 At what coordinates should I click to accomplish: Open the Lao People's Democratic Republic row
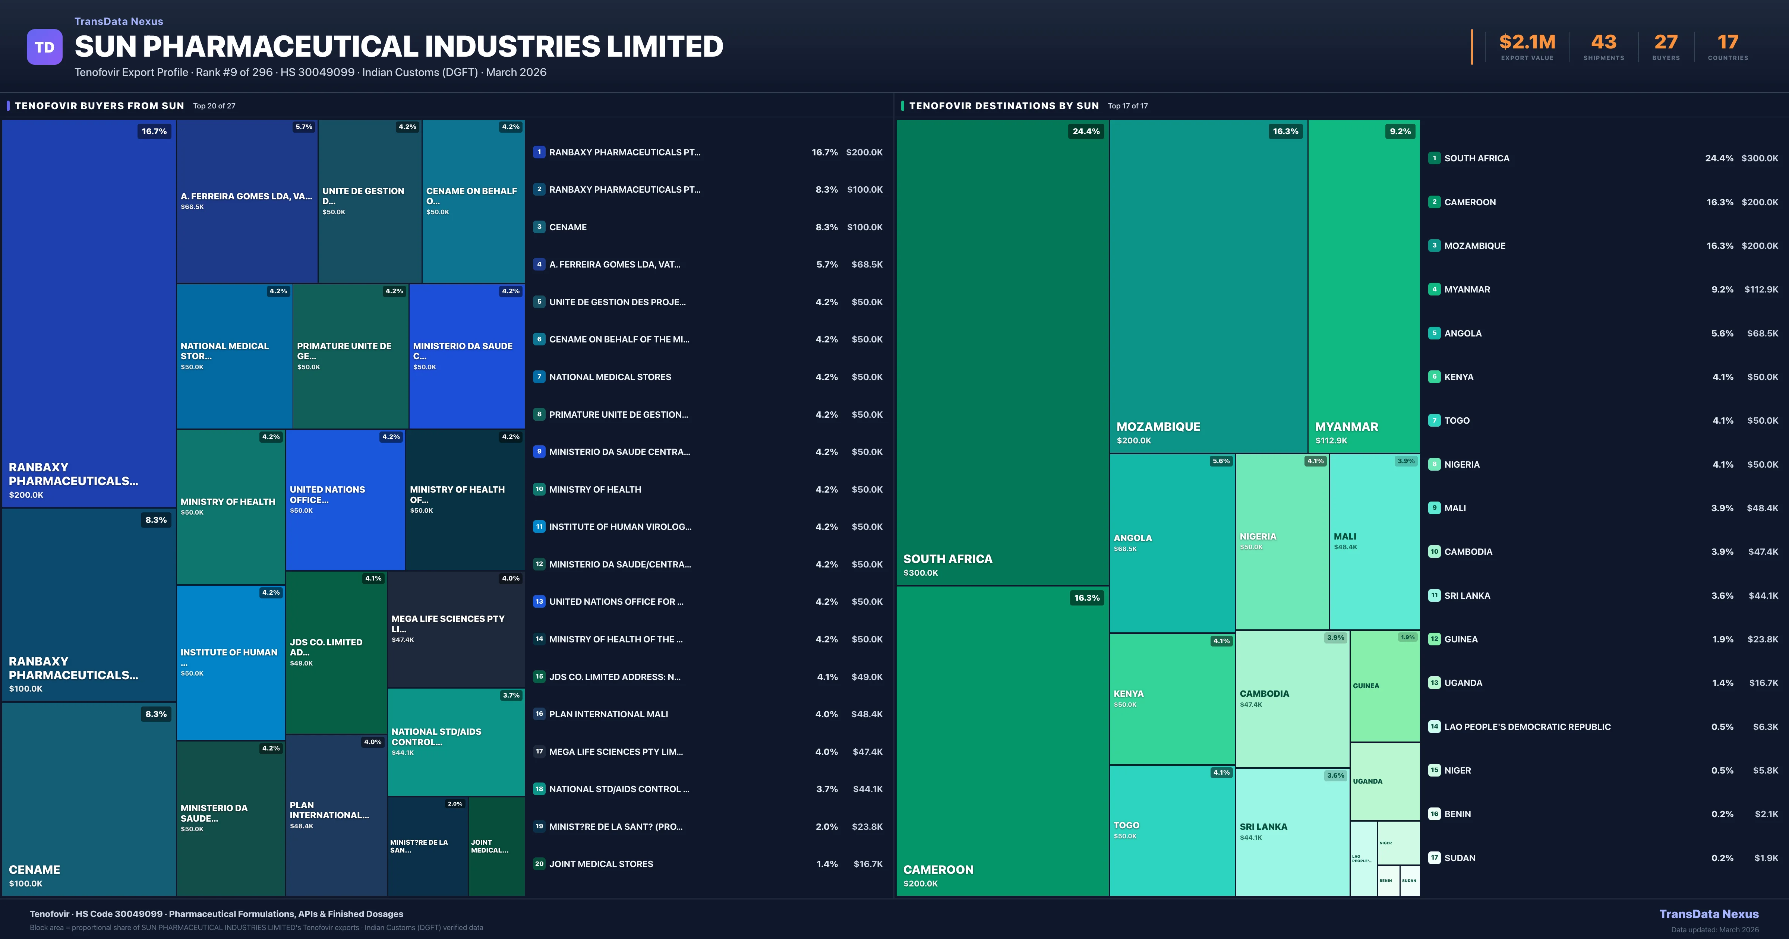click(x=1527, y=727)
